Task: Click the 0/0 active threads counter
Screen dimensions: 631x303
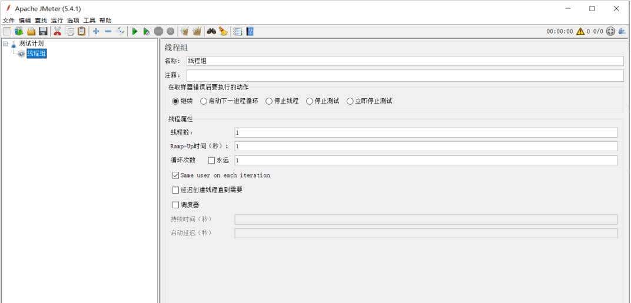Action: click(x=598, y=31)
